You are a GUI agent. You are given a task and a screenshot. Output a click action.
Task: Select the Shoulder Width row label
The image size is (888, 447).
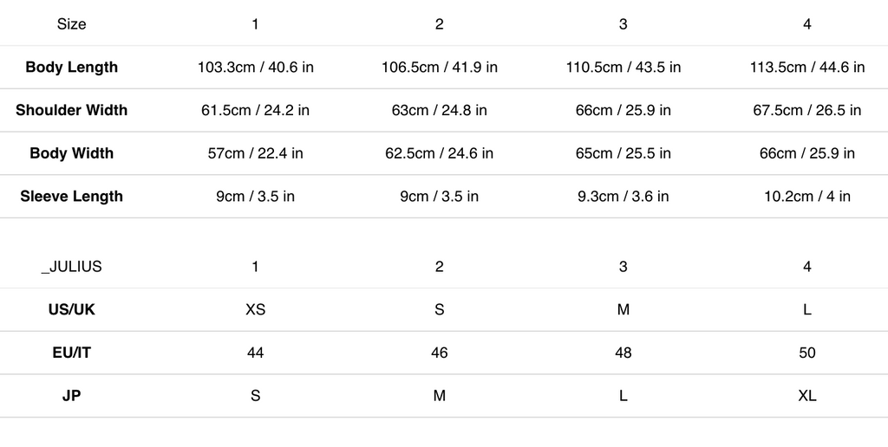point(71,110)
